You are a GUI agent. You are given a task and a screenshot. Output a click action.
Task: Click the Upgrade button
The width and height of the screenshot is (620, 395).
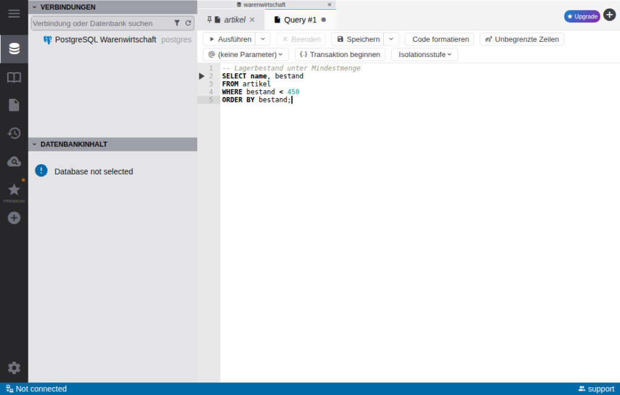tap(582, 16)
